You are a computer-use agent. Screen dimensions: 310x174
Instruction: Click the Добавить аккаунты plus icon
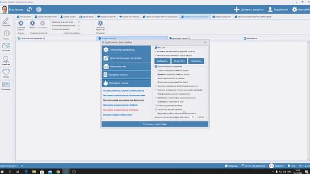pos(236,9)
